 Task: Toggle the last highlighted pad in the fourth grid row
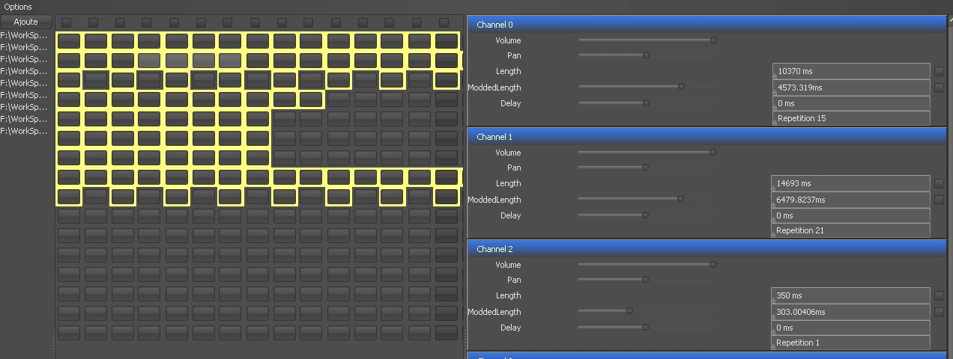(311, 99)
